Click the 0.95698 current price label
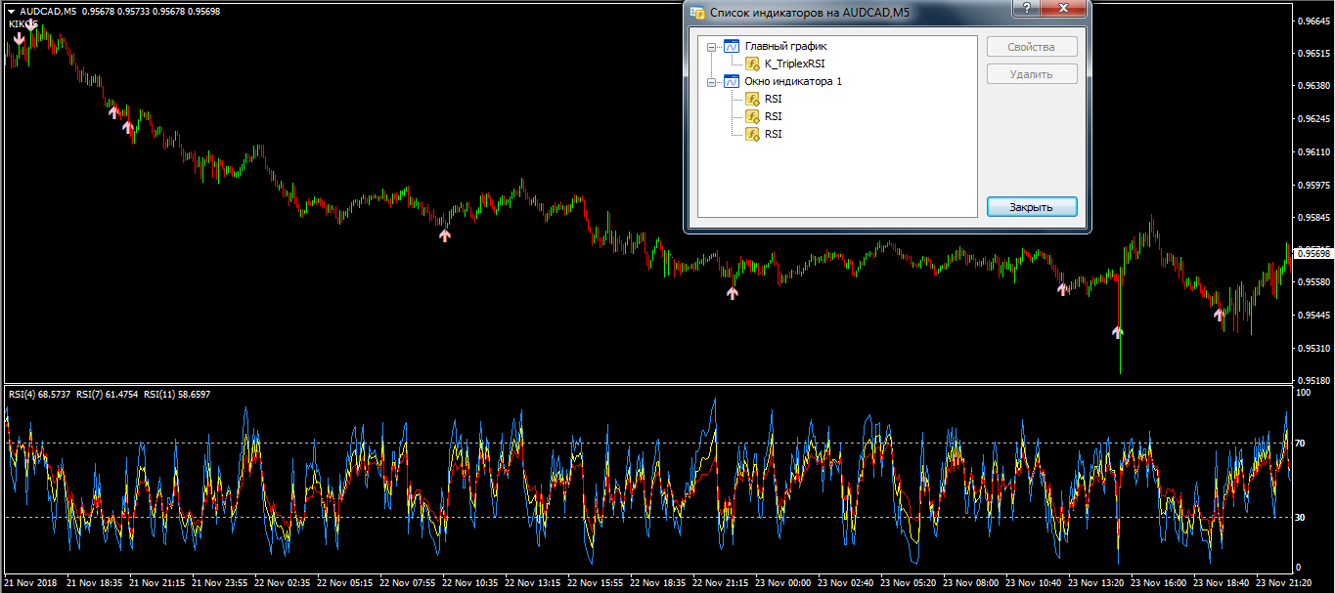The width and height of the screenshot is (1335, 593). point(1313,254)
